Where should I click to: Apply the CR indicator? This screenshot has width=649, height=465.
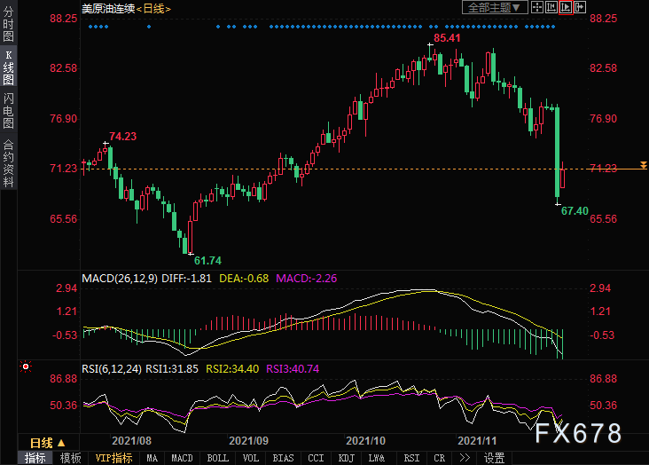pos(439,458)
